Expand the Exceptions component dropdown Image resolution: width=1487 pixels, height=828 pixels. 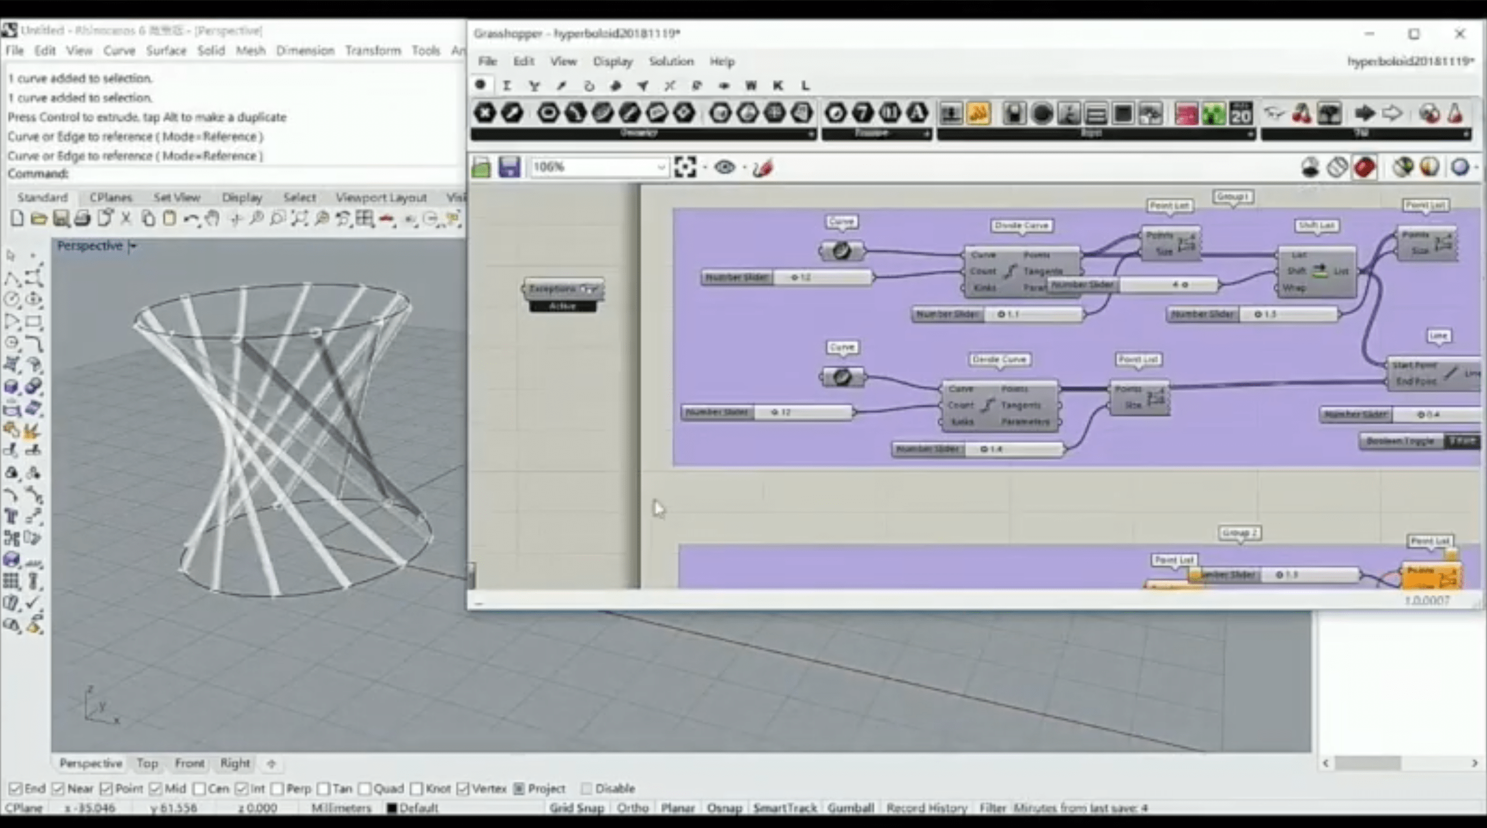(592, 289)
